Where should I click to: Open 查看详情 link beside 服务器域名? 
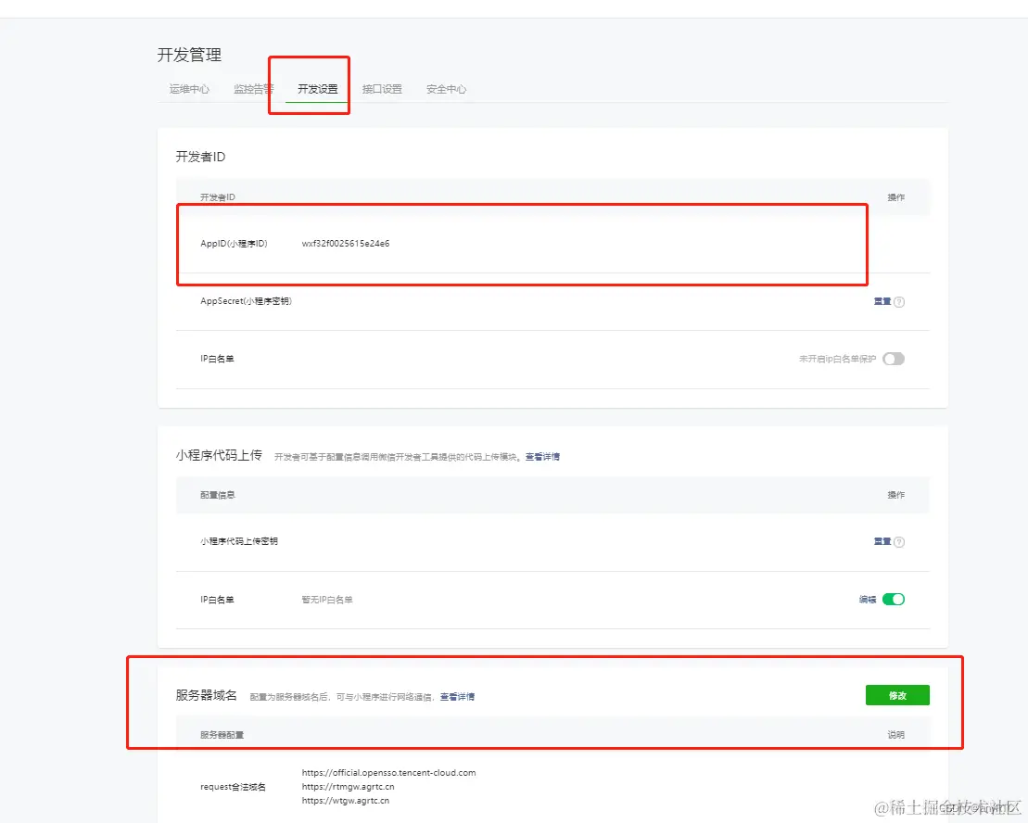[457, 697]
